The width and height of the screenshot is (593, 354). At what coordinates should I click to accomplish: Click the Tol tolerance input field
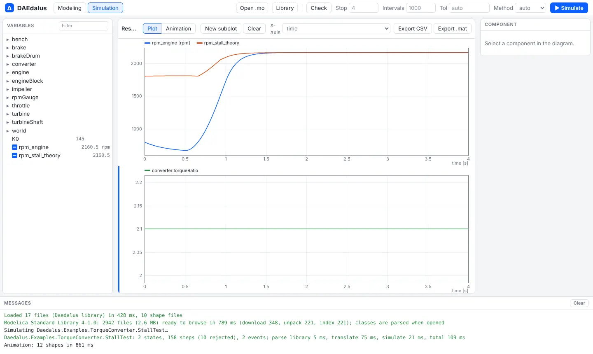coord(469,8)
